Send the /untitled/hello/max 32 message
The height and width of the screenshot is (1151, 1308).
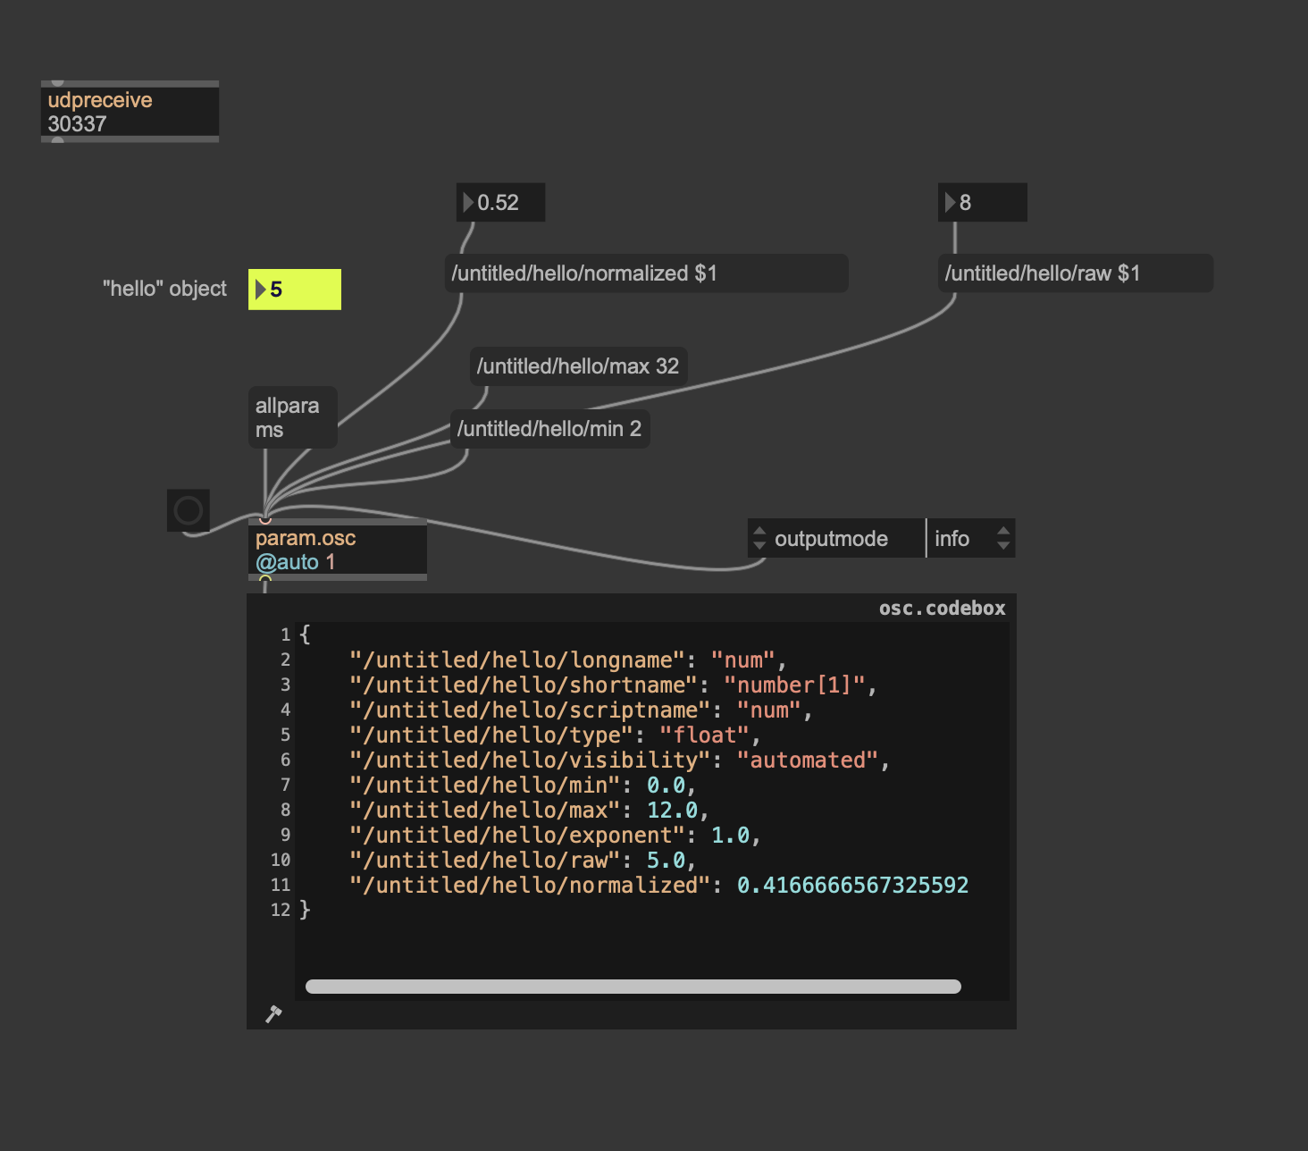pos(578,366)
